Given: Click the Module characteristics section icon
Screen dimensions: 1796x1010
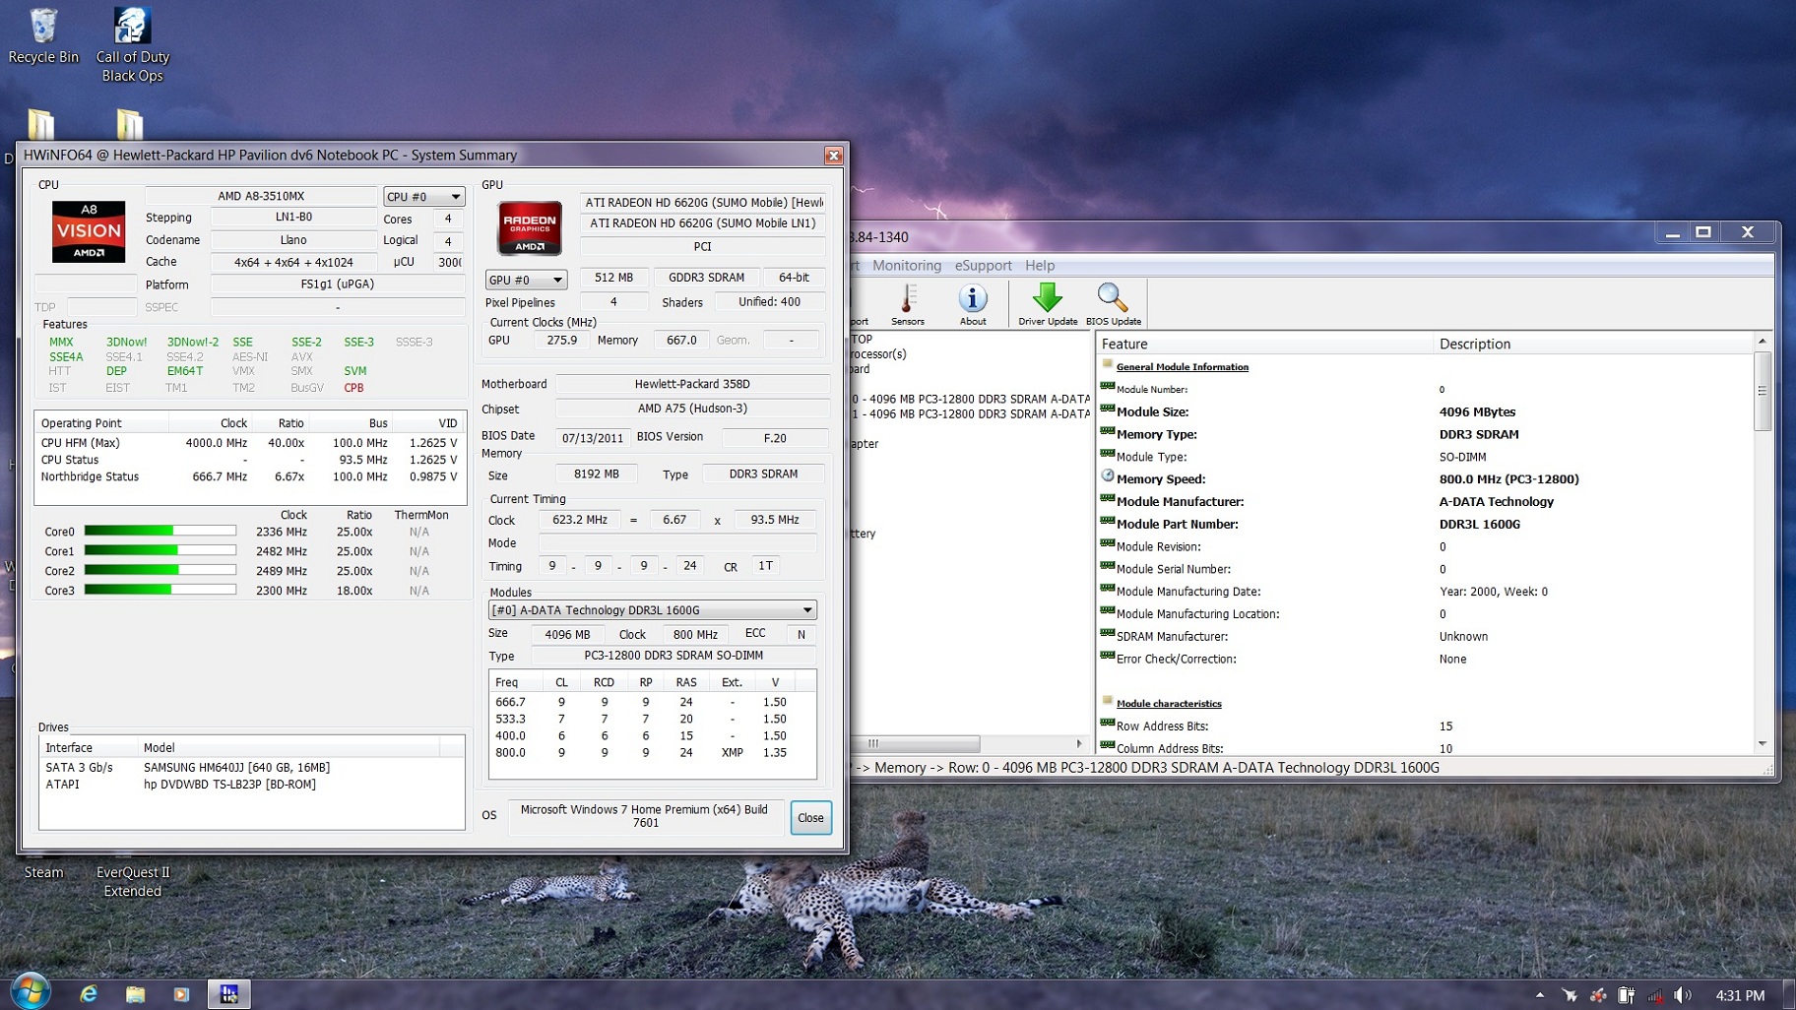Looking at the screenshot, I should [1108, 701].
